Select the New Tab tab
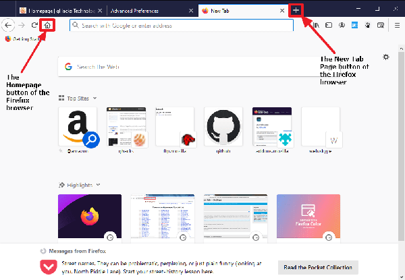This screenshot has height=280, width=405. click(x=243, y=11)
